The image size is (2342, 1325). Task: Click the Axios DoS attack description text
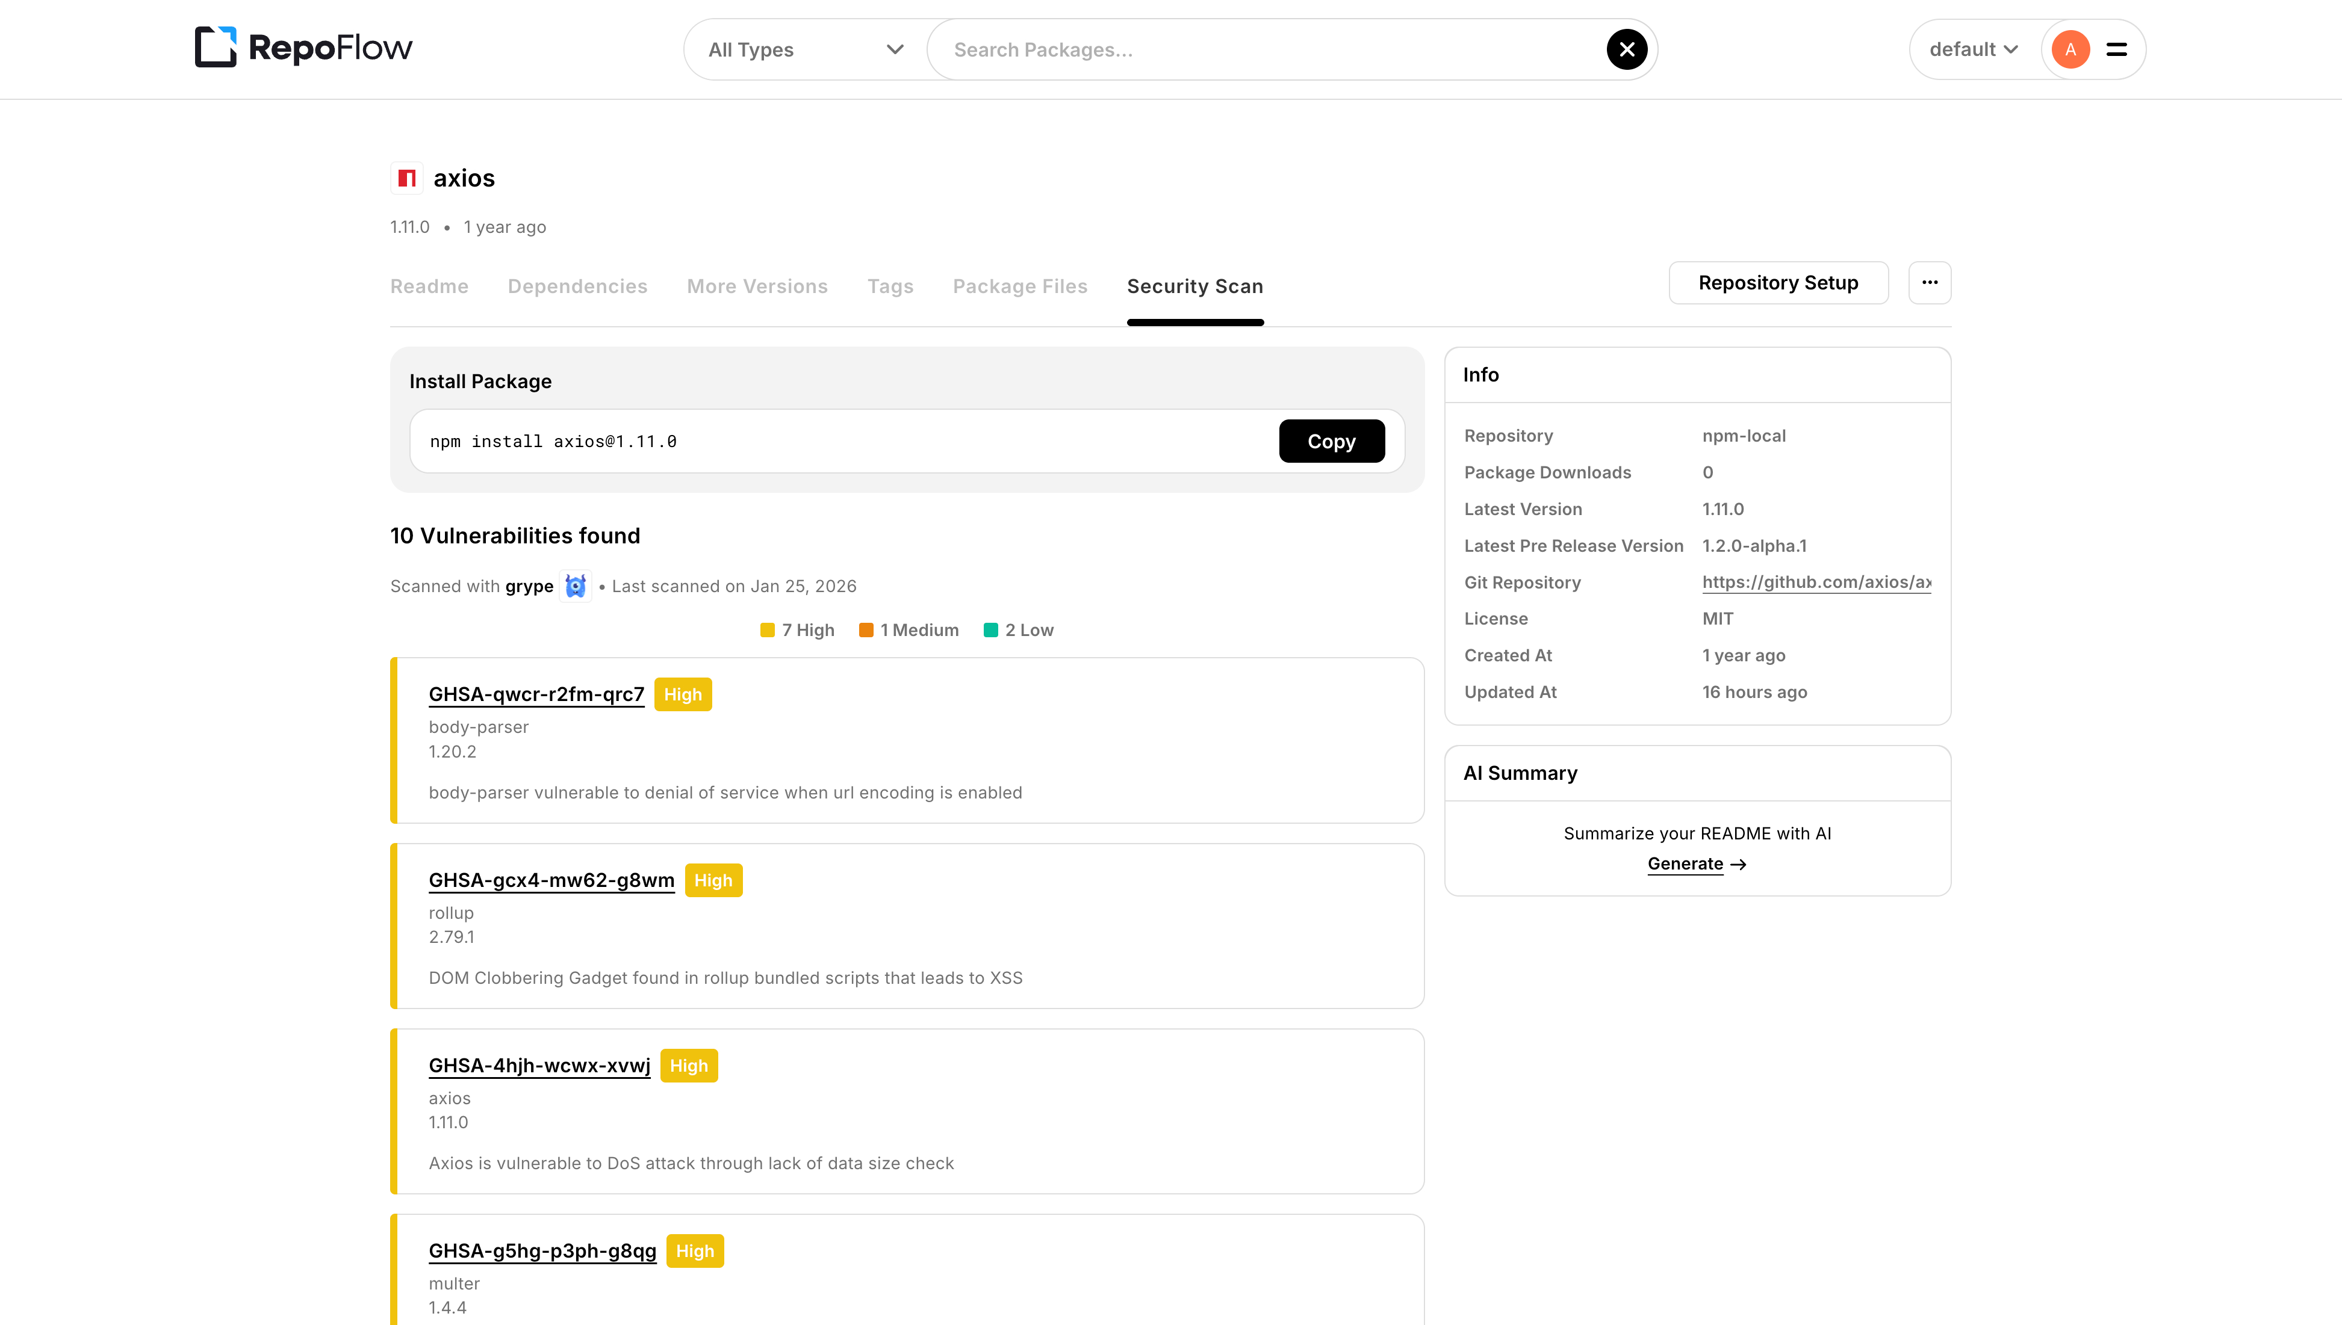(691, 1164)
